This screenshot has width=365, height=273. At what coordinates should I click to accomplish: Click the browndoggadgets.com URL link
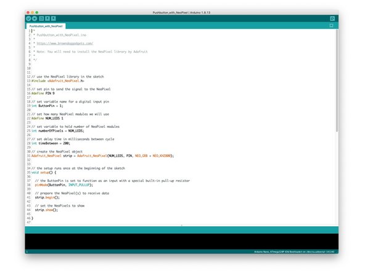point(65,43)
